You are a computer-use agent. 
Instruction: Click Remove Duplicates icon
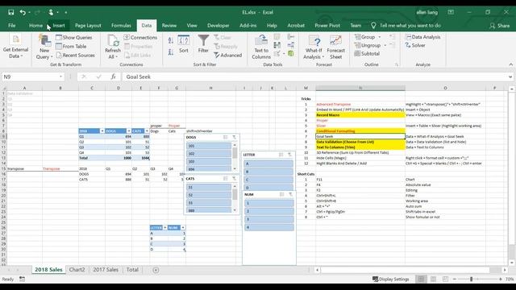[x=277, y=45]
